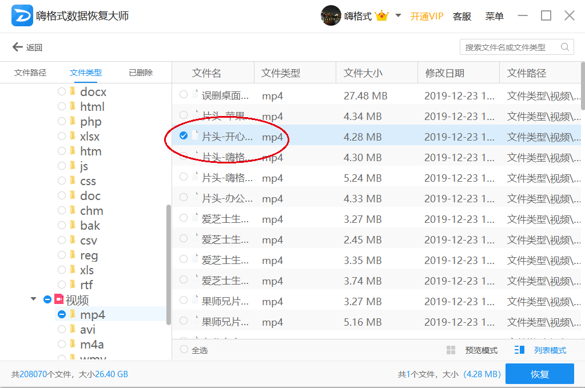Check the csv type in tree
Image resolution: width=585 pixels, height=388 pixels.
pyautogui.click(x=62, y=240)
